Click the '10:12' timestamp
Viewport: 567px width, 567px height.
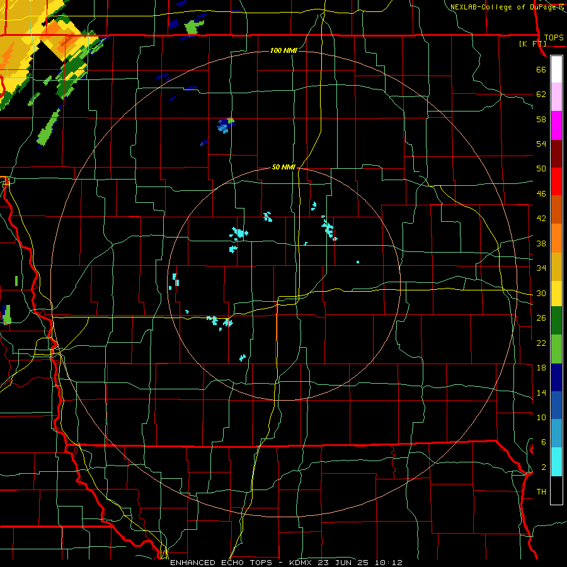click(x=389, y=563)
